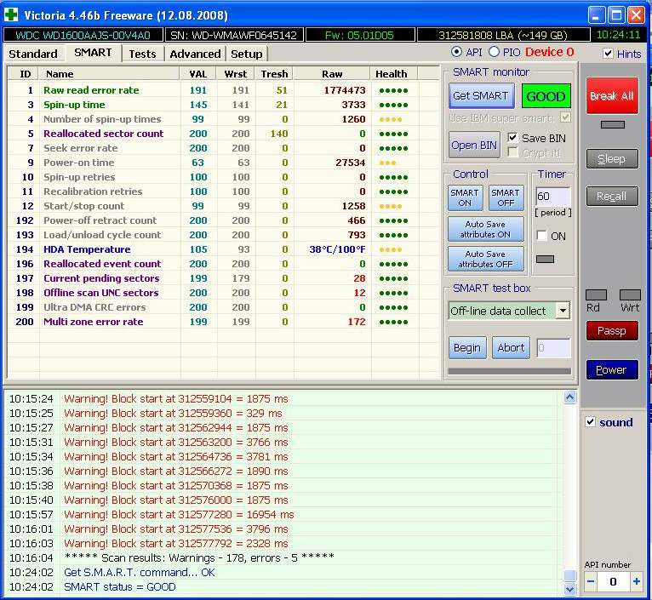Select the Multi zone error rate row
Image resolution: width=652 pixels, height=600 pixels.
click(x=224, y=322)
